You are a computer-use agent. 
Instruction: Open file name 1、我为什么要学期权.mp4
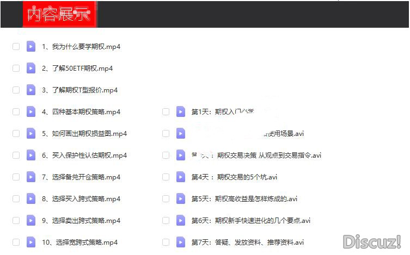point(81,47)
